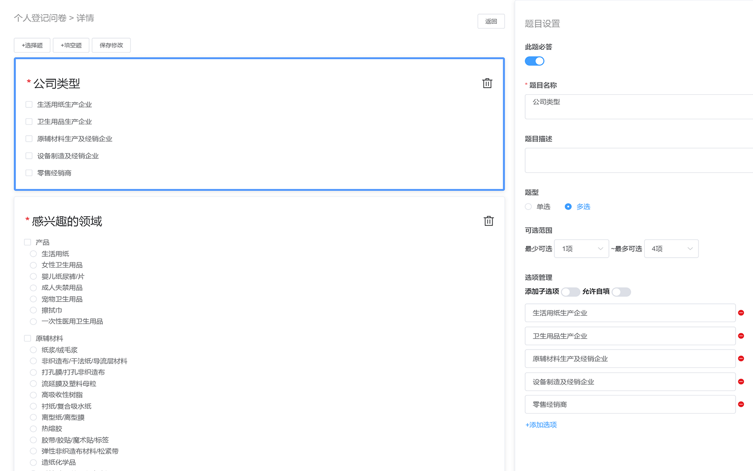Enable the 允许自填 switch

621,292
